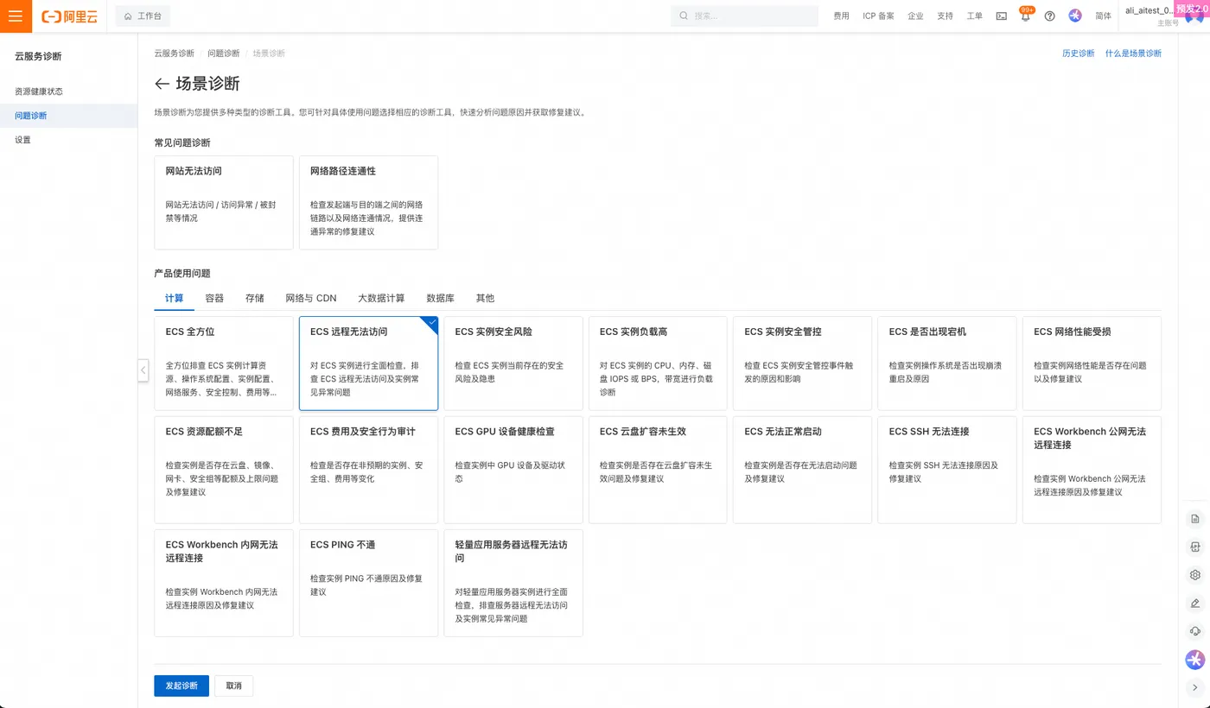Switch to the 计算 tab
The width and height of the screenshot is (1210, 708).
point(174,299)
